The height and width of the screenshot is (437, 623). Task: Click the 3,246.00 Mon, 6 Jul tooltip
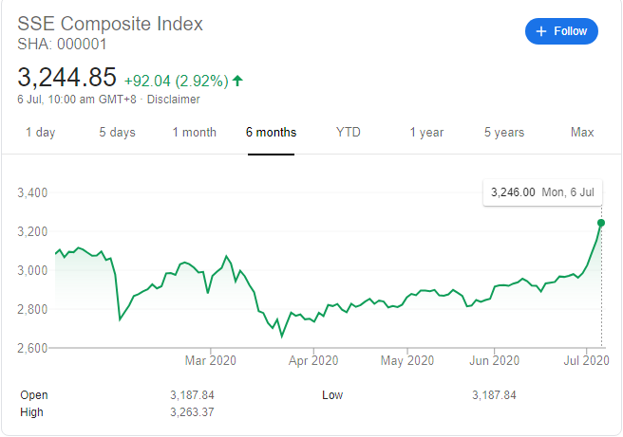[542, 192]
